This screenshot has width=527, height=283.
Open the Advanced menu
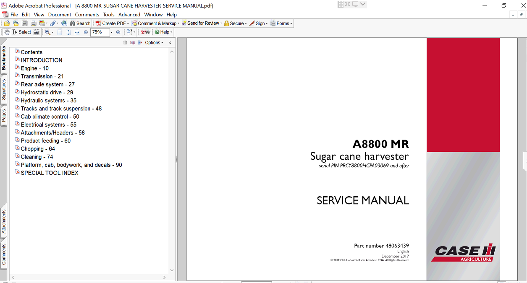(129, 15)
